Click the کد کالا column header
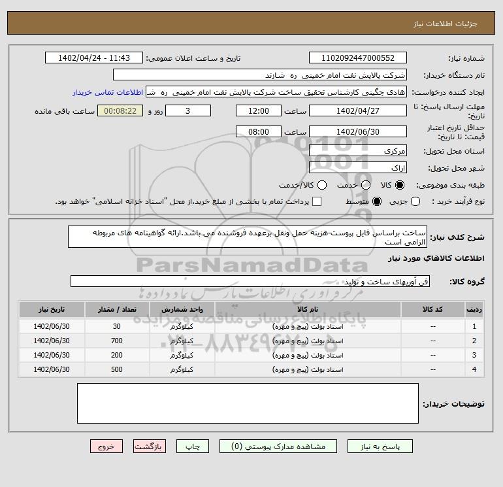Screen dimensions: 503x487 pos(432,309)
